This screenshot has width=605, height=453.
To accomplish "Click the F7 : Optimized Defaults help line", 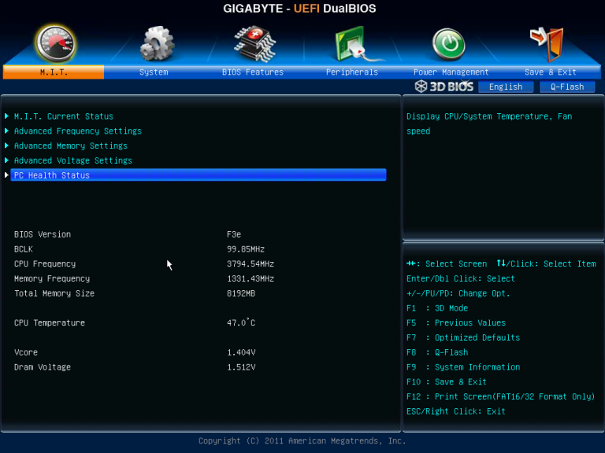I will [463, 337].
